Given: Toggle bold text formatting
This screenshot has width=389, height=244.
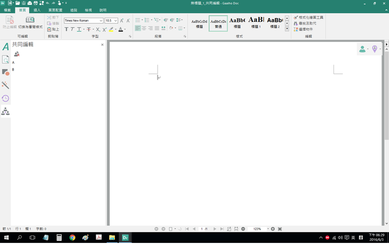Looking at the screenshot, I should point(67,29).
